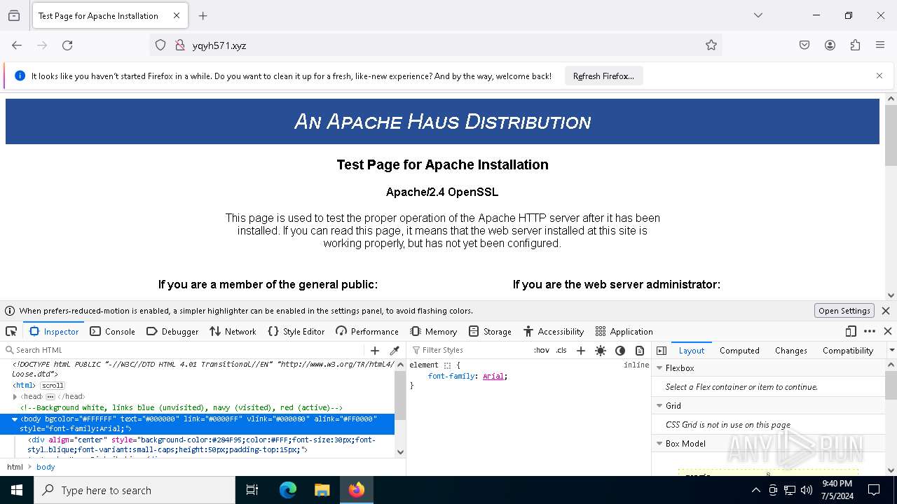897x504 pixels.
Task: Open the Firefox account icon
Action: (830, 45)
